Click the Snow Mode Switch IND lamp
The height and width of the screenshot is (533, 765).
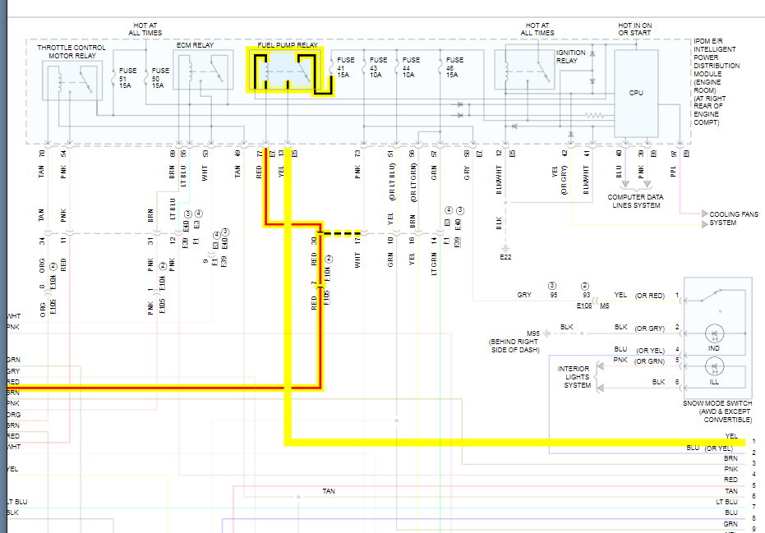(x=714, y=334)
